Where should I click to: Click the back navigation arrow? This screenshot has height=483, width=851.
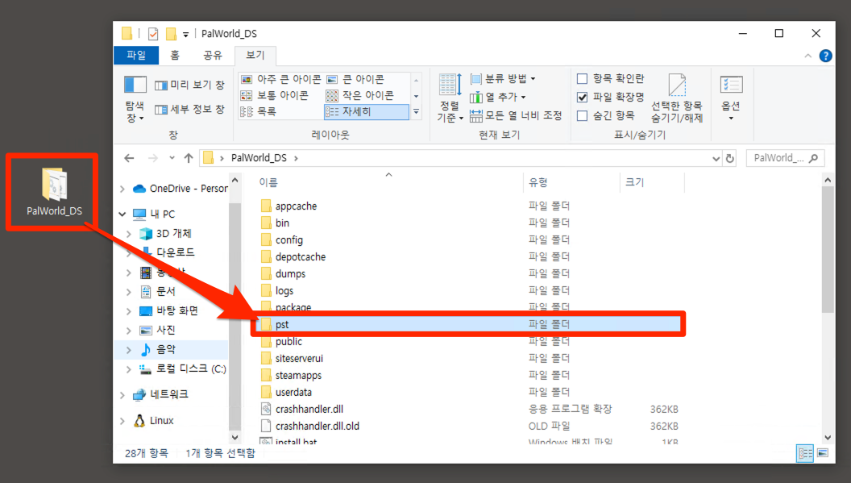129,158
